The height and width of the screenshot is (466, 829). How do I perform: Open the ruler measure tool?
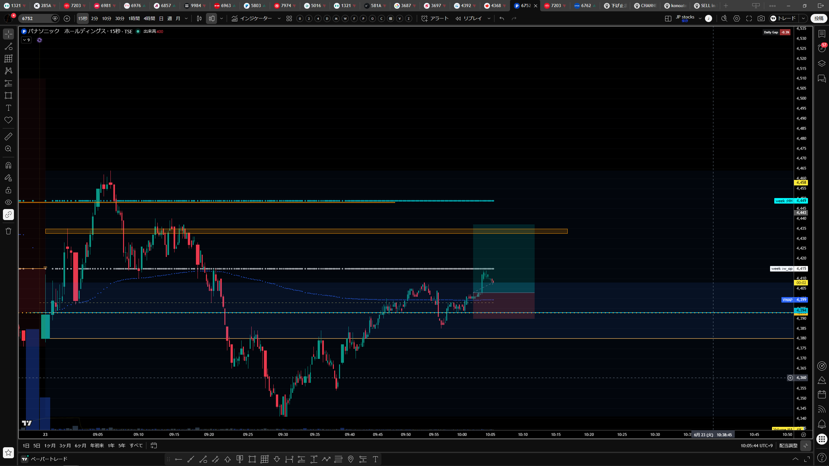click(x=8, y=137)
